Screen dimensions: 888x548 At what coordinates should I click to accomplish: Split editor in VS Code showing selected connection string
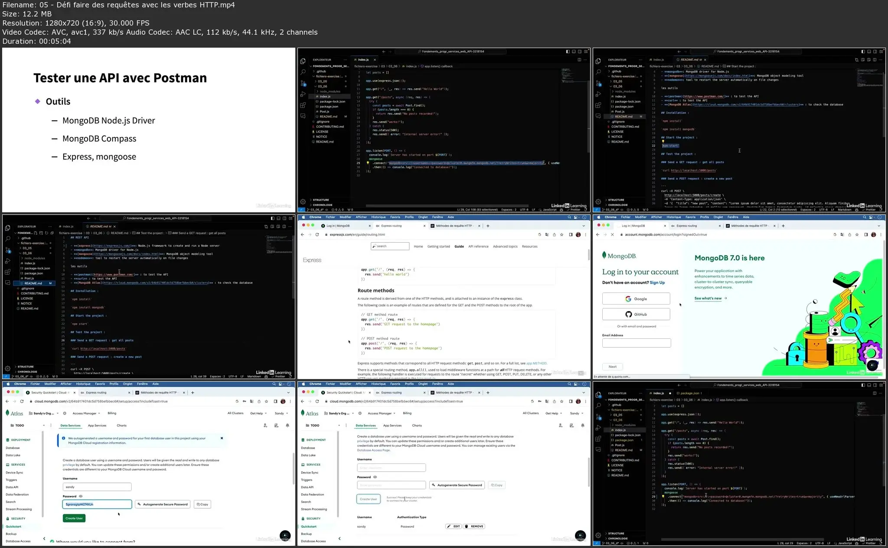click(x=579, y=60)
